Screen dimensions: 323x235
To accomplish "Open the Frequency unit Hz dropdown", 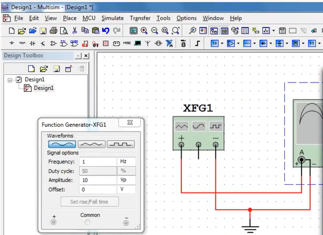I will point(126,161).
